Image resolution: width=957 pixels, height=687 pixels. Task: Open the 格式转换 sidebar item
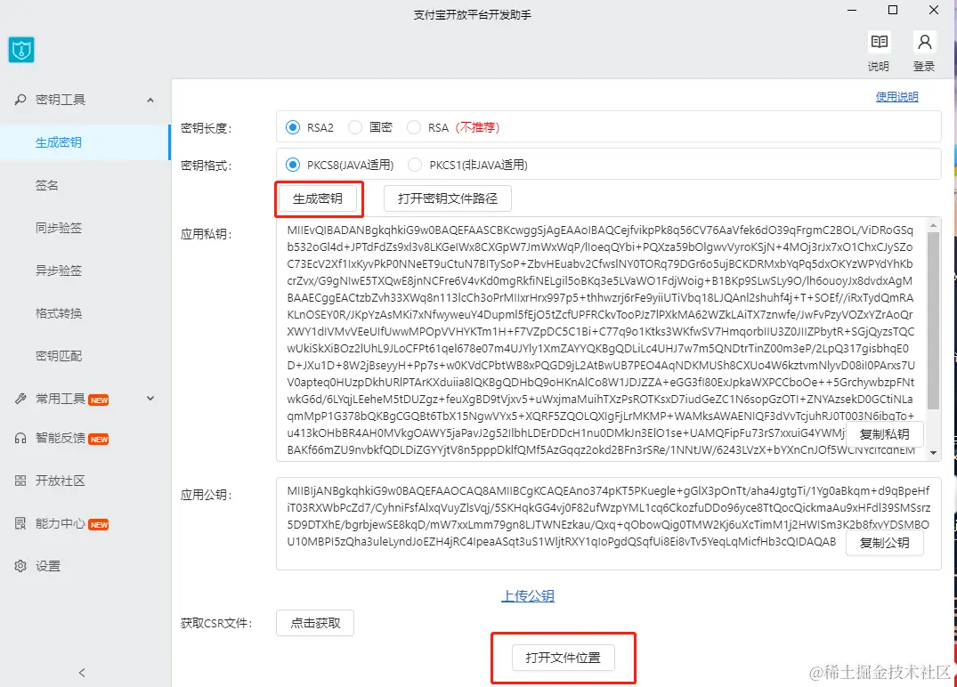pyautogui.click(x=85, y=313)
